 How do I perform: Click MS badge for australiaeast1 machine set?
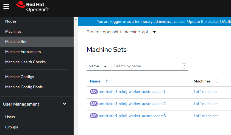click(x=94, y=92)
